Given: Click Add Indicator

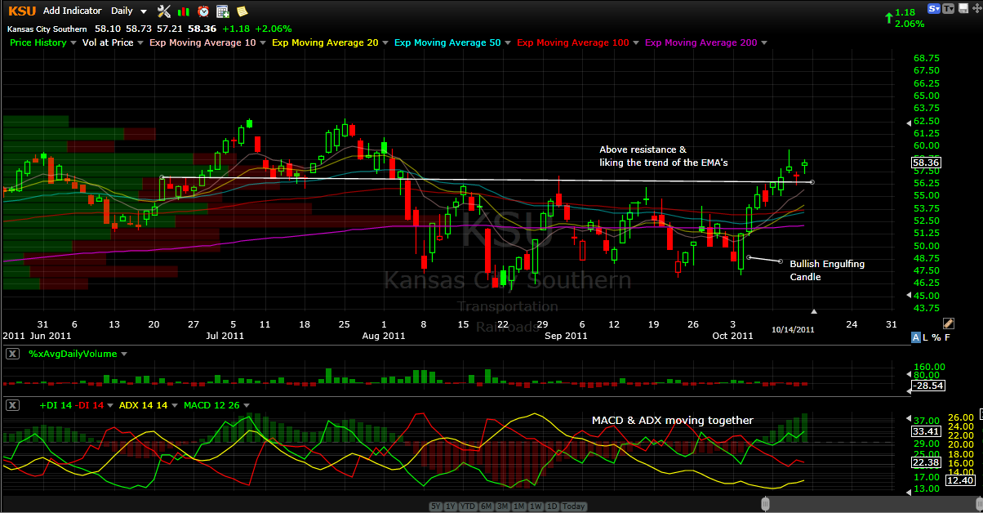Looking at the screenshot, I should point(72,11).
